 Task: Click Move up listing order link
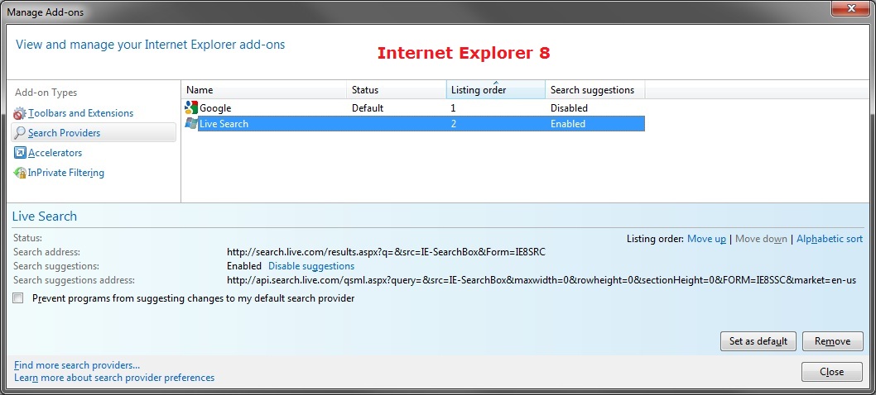707,239
